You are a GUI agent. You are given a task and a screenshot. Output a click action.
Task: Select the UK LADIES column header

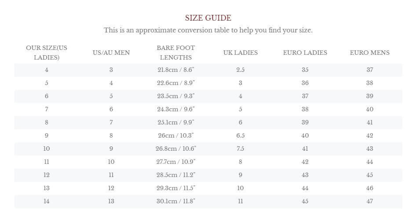click(241, 53)
